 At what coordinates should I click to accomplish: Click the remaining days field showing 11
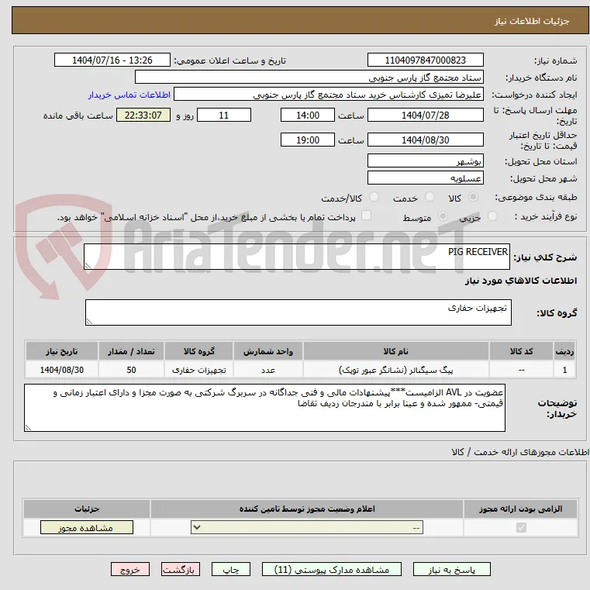224,116
